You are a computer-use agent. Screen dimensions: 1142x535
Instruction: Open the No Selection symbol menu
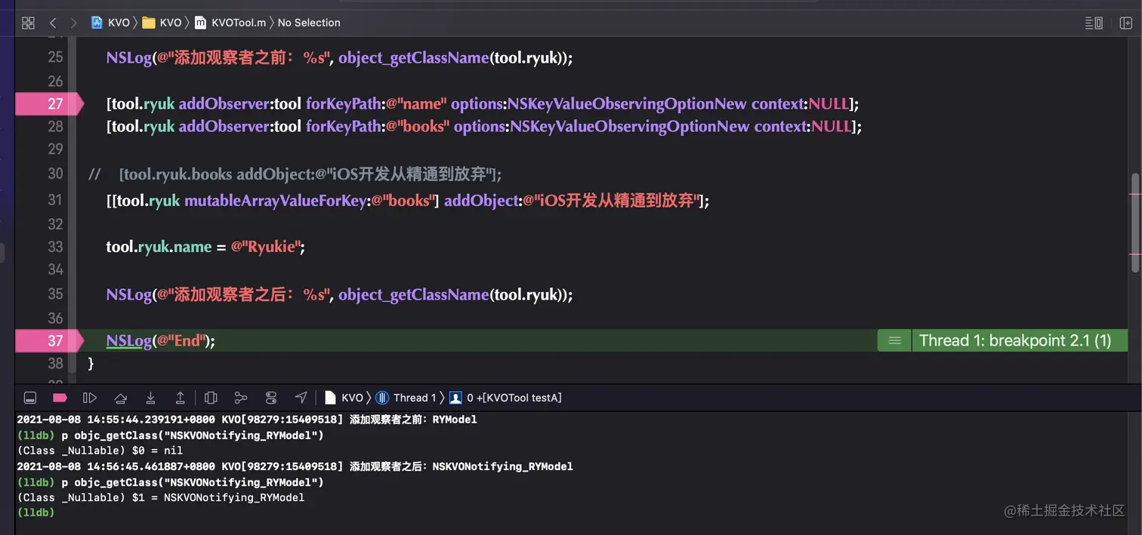(x=309, y=23)
